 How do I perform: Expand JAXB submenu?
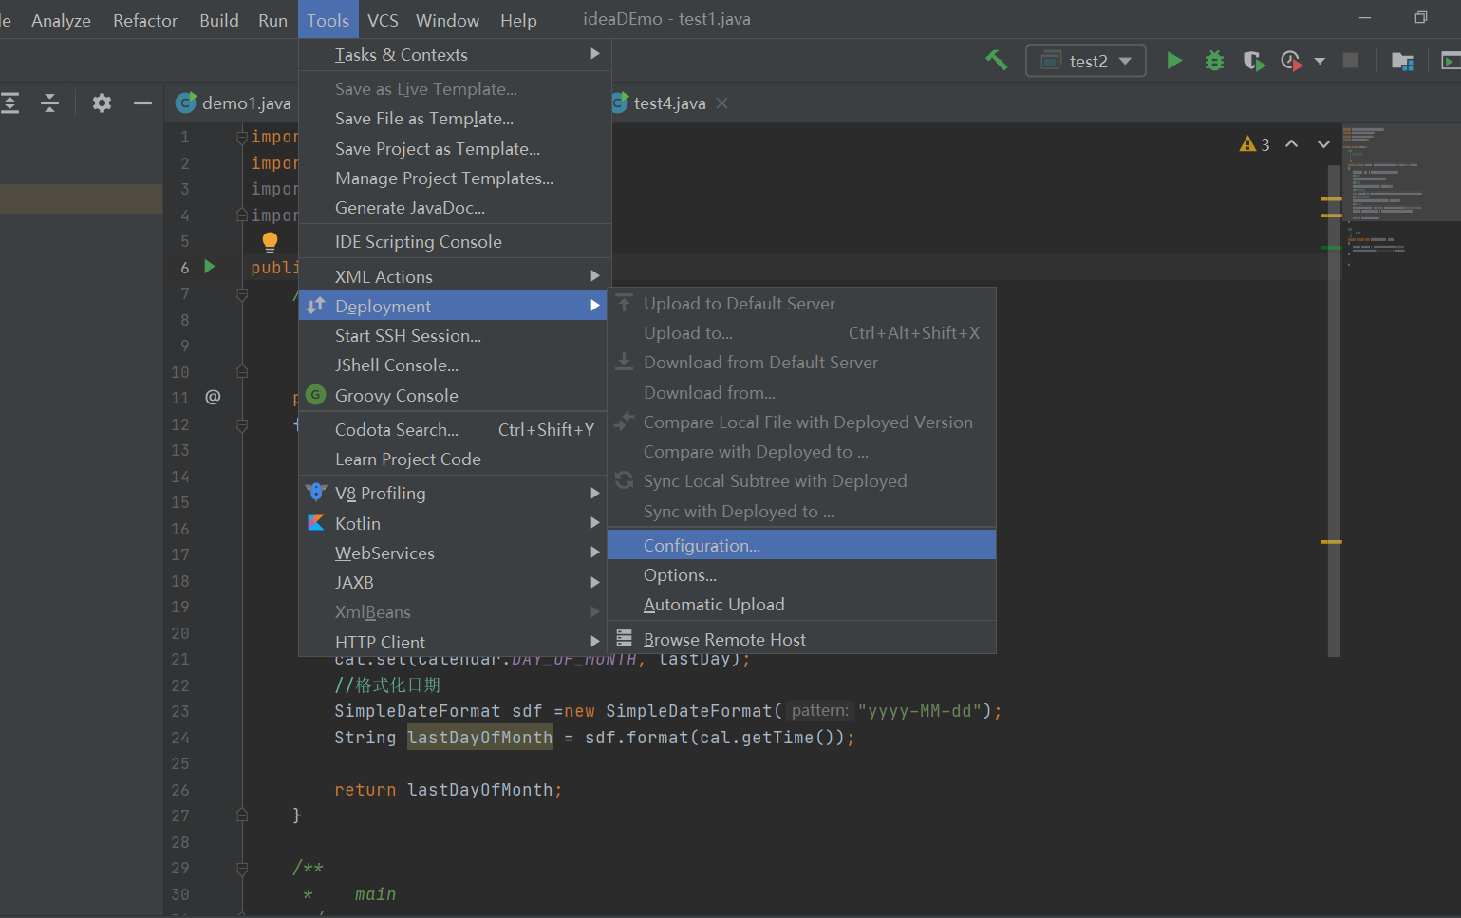[453, 583]
